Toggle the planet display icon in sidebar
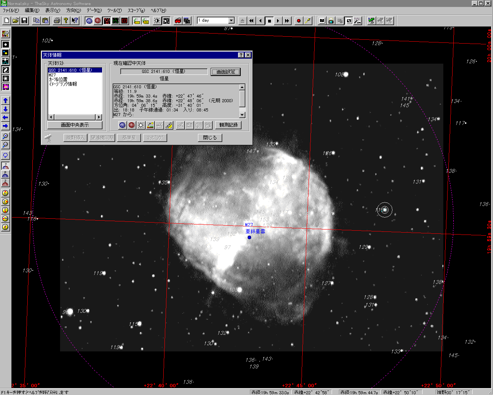This screenshot has width=493, height=395. tap(5, 53)
